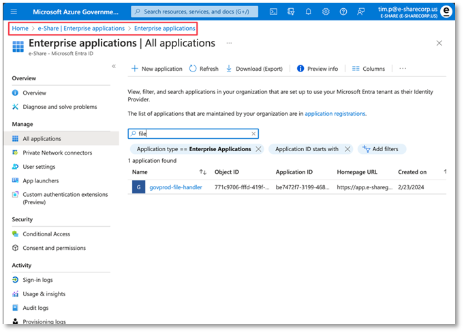This screenshot has width=464, height=333.
Task: Click the Object ID column header
Action: coord(227,172)
